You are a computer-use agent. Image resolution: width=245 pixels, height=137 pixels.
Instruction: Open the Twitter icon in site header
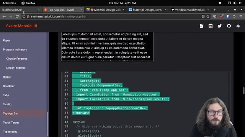[220, 26]
